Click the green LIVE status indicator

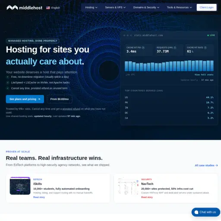(x=211, y=35)
